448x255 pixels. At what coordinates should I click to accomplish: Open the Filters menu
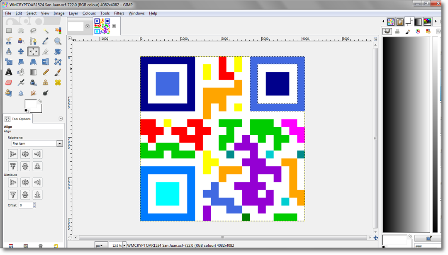coord(119,13)
